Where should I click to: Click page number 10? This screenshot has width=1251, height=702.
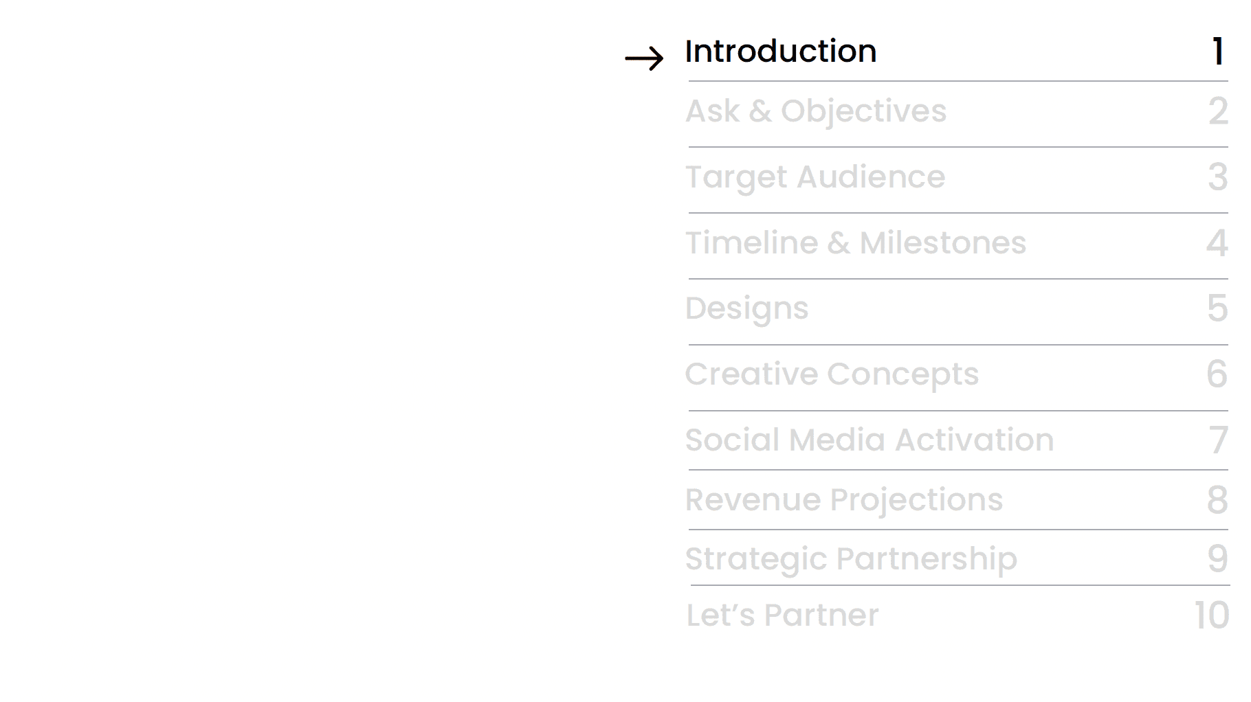click(x=1212, y=616)
